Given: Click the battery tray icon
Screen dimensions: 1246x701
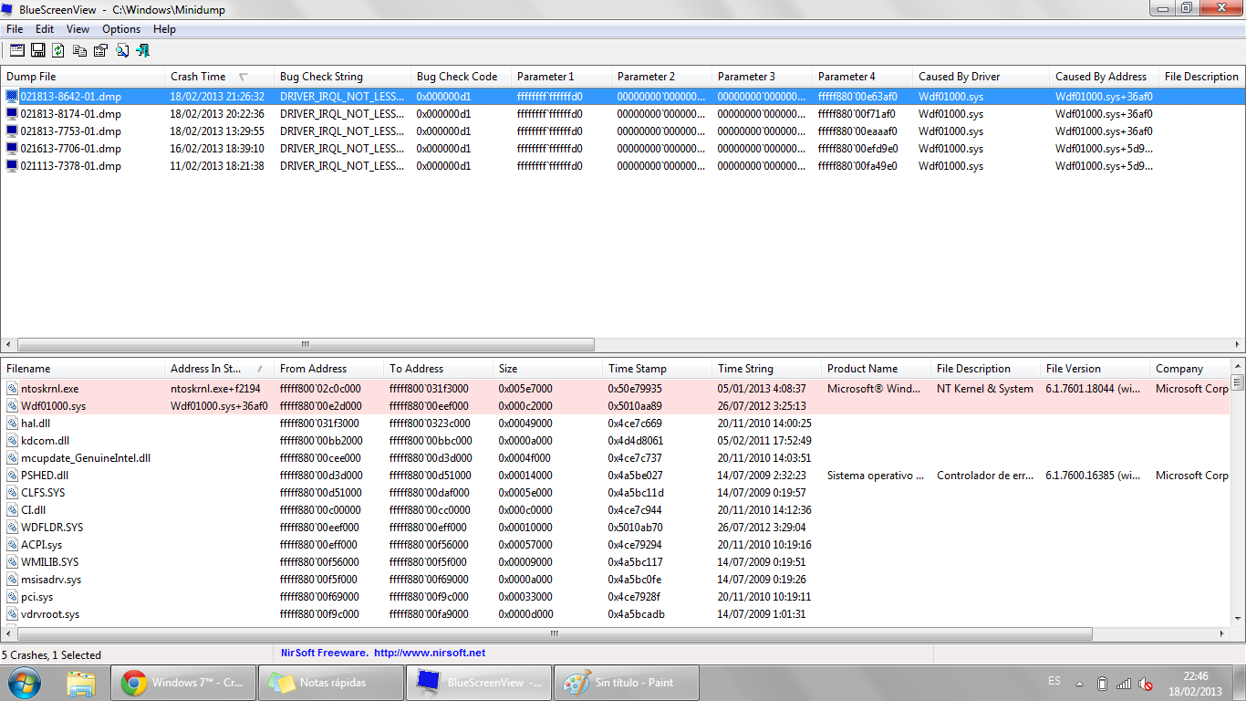Looking at the screenshot, I should [1102, 683].
